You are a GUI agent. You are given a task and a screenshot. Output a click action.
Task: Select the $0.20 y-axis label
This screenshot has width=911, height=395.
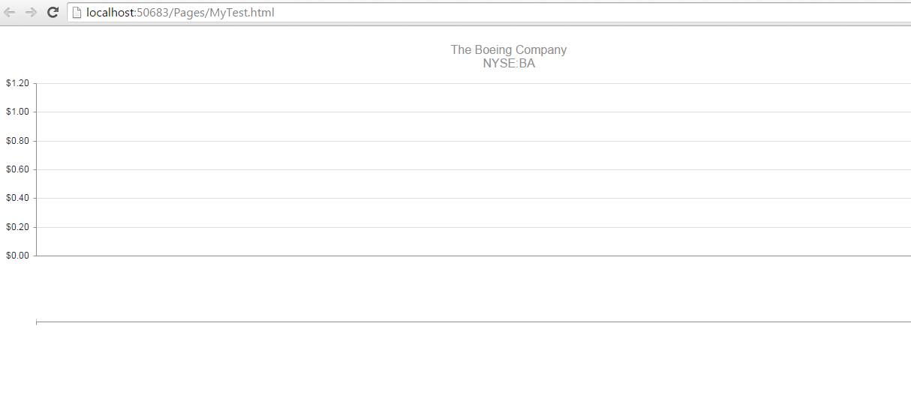coord(17,227)
